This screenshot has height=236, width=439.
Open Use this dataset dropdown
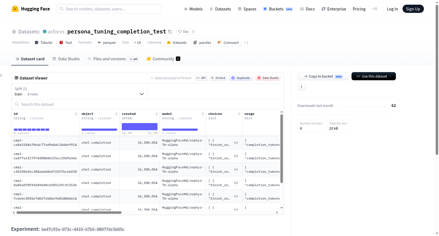click(x=373, y=76)
